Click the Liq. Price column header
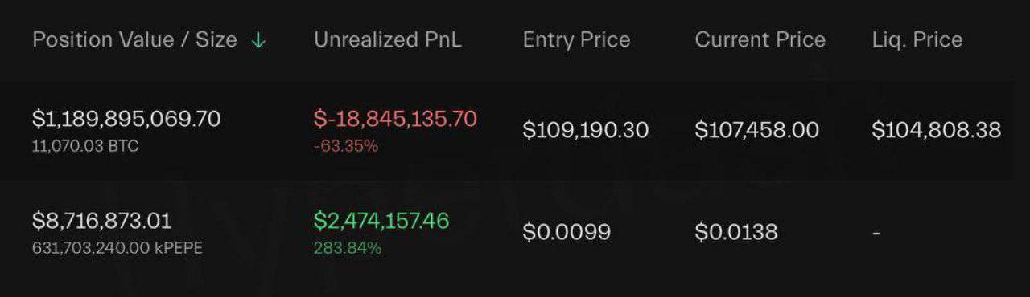 click(x=917, y=39)
